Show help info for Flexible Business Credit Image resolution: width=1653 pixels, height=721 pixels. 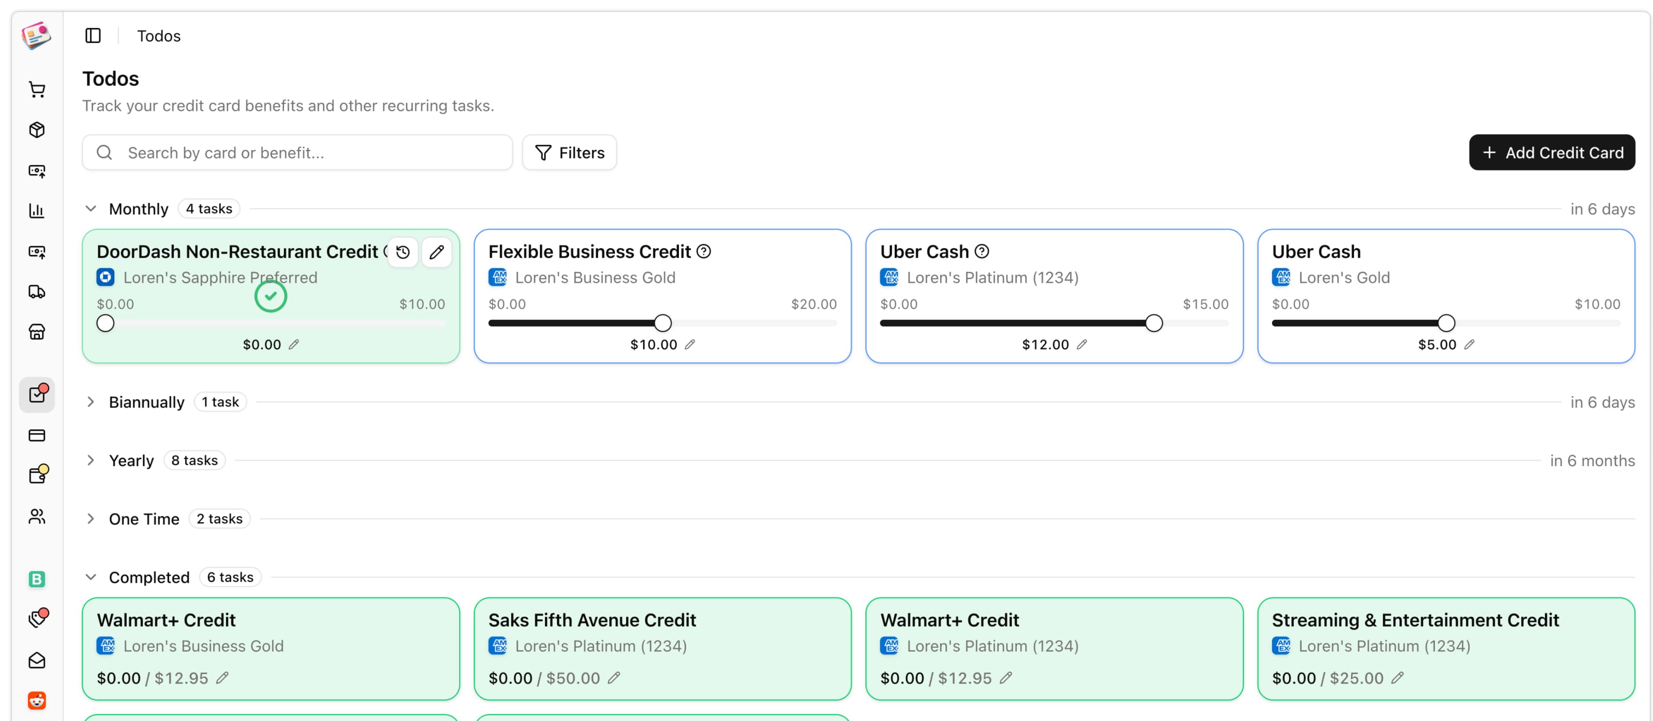pyautogui.click(x=704, y=251)
